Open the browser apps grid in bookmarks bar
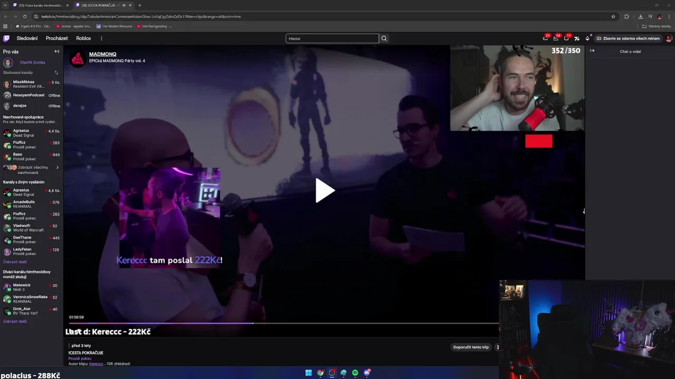675x379 pixels. pos(6,26)
